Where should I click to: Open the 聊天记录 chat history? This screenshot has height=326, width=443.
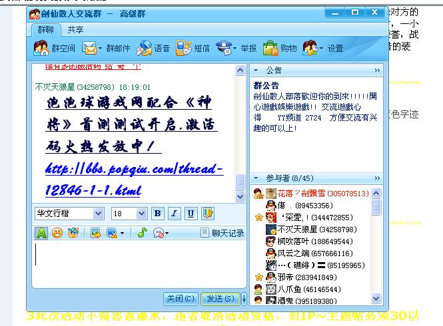tap(222, 233)
